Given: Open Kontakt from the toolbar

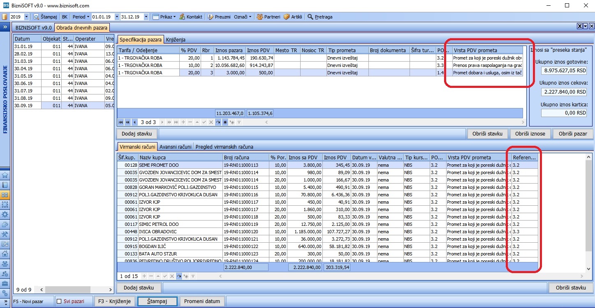Looking at the screenshot, I should coord(191,17).
